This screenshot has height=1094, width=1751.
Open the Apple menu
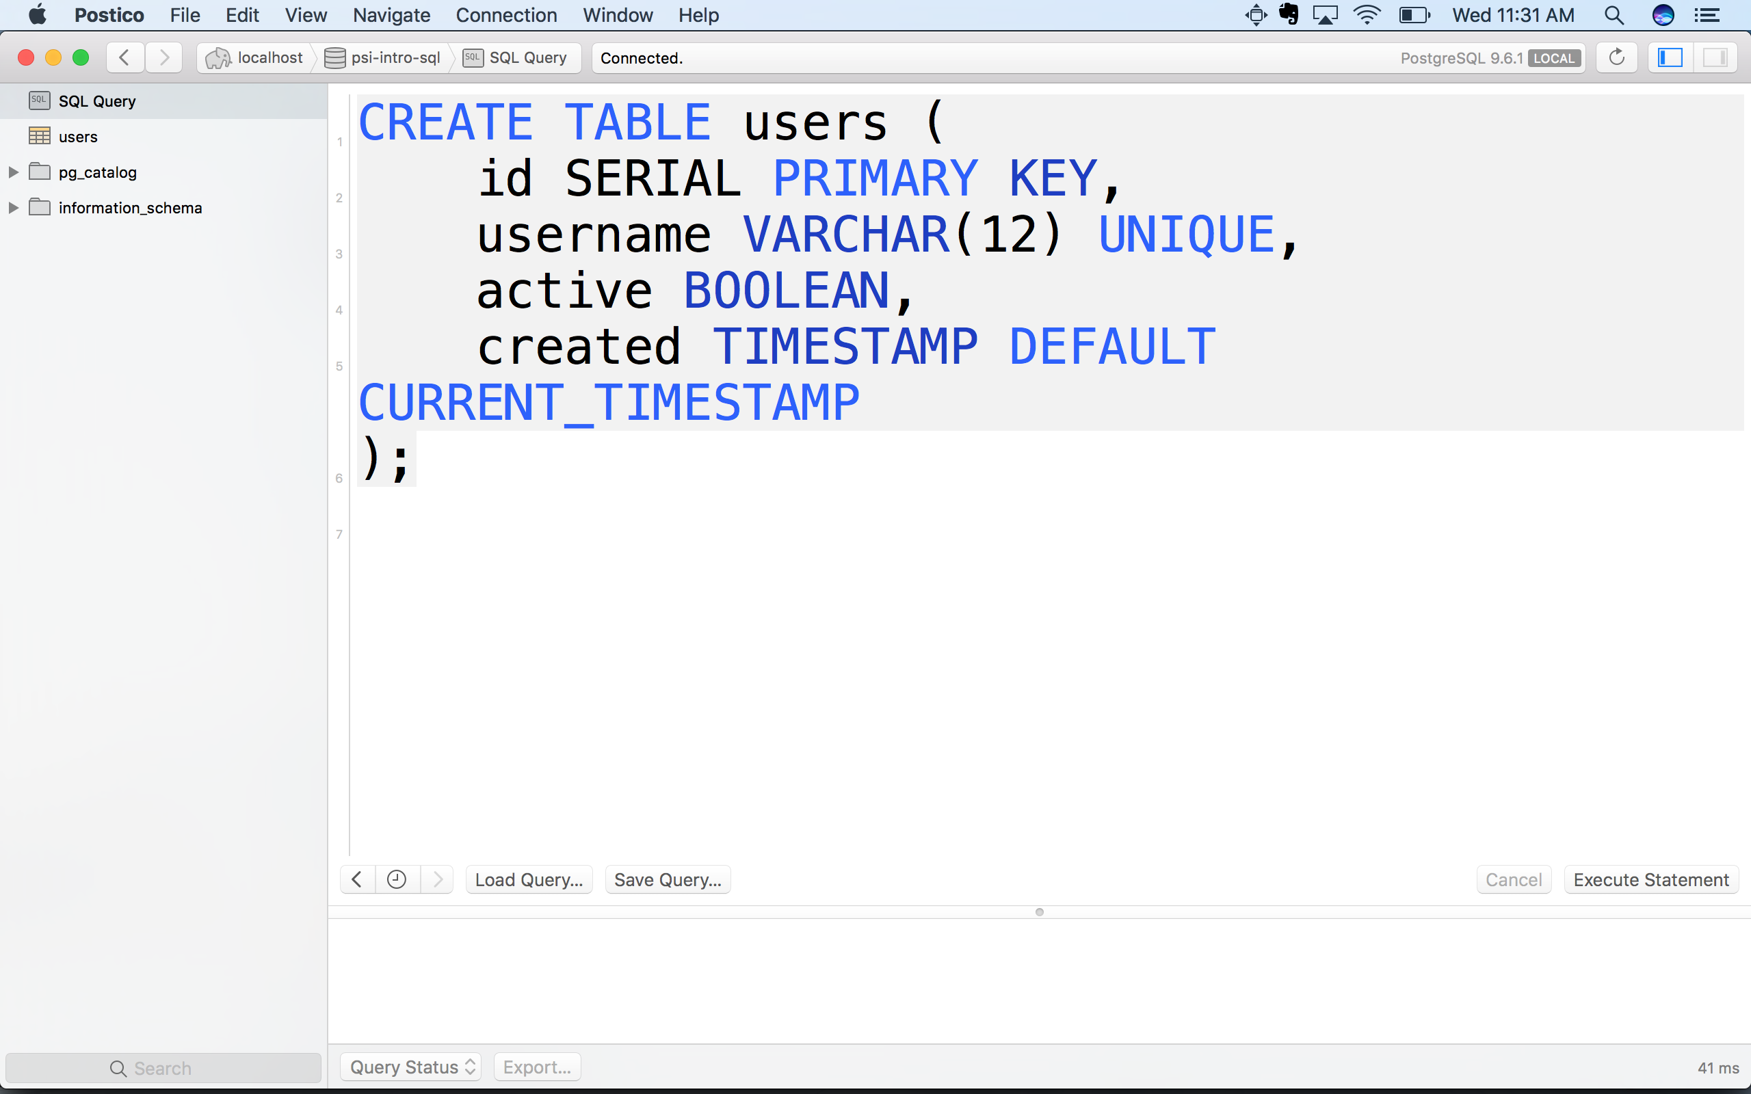click(37, 15)
